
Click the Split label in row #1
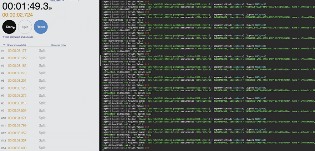(42, 50)
